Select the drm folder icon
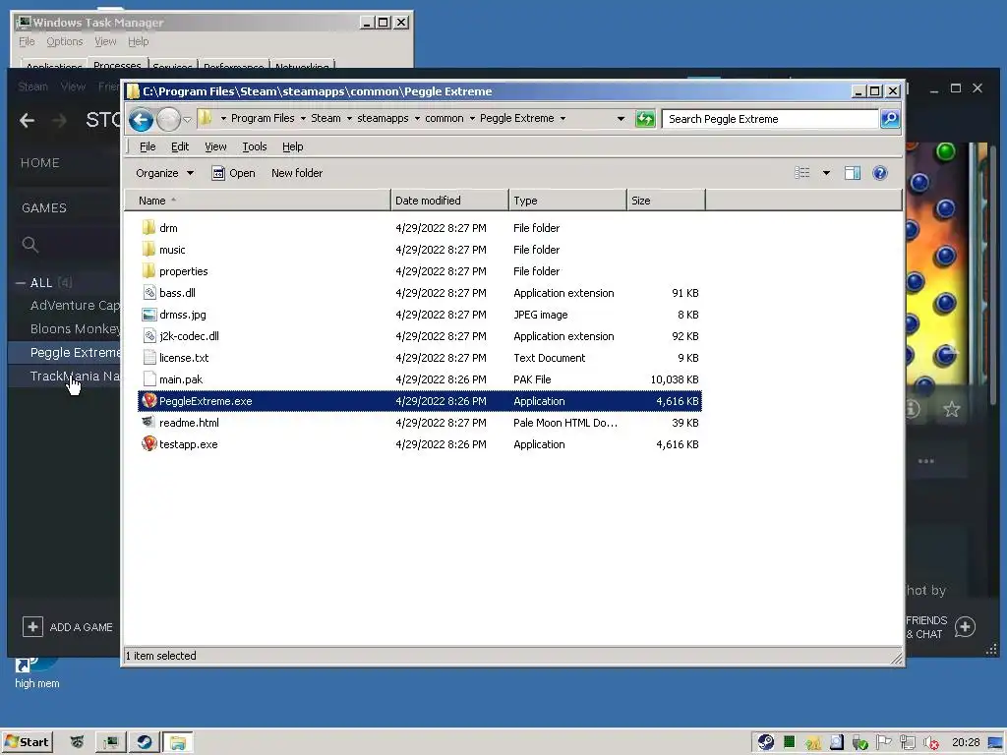1007x755 pixels. point(149,228)
